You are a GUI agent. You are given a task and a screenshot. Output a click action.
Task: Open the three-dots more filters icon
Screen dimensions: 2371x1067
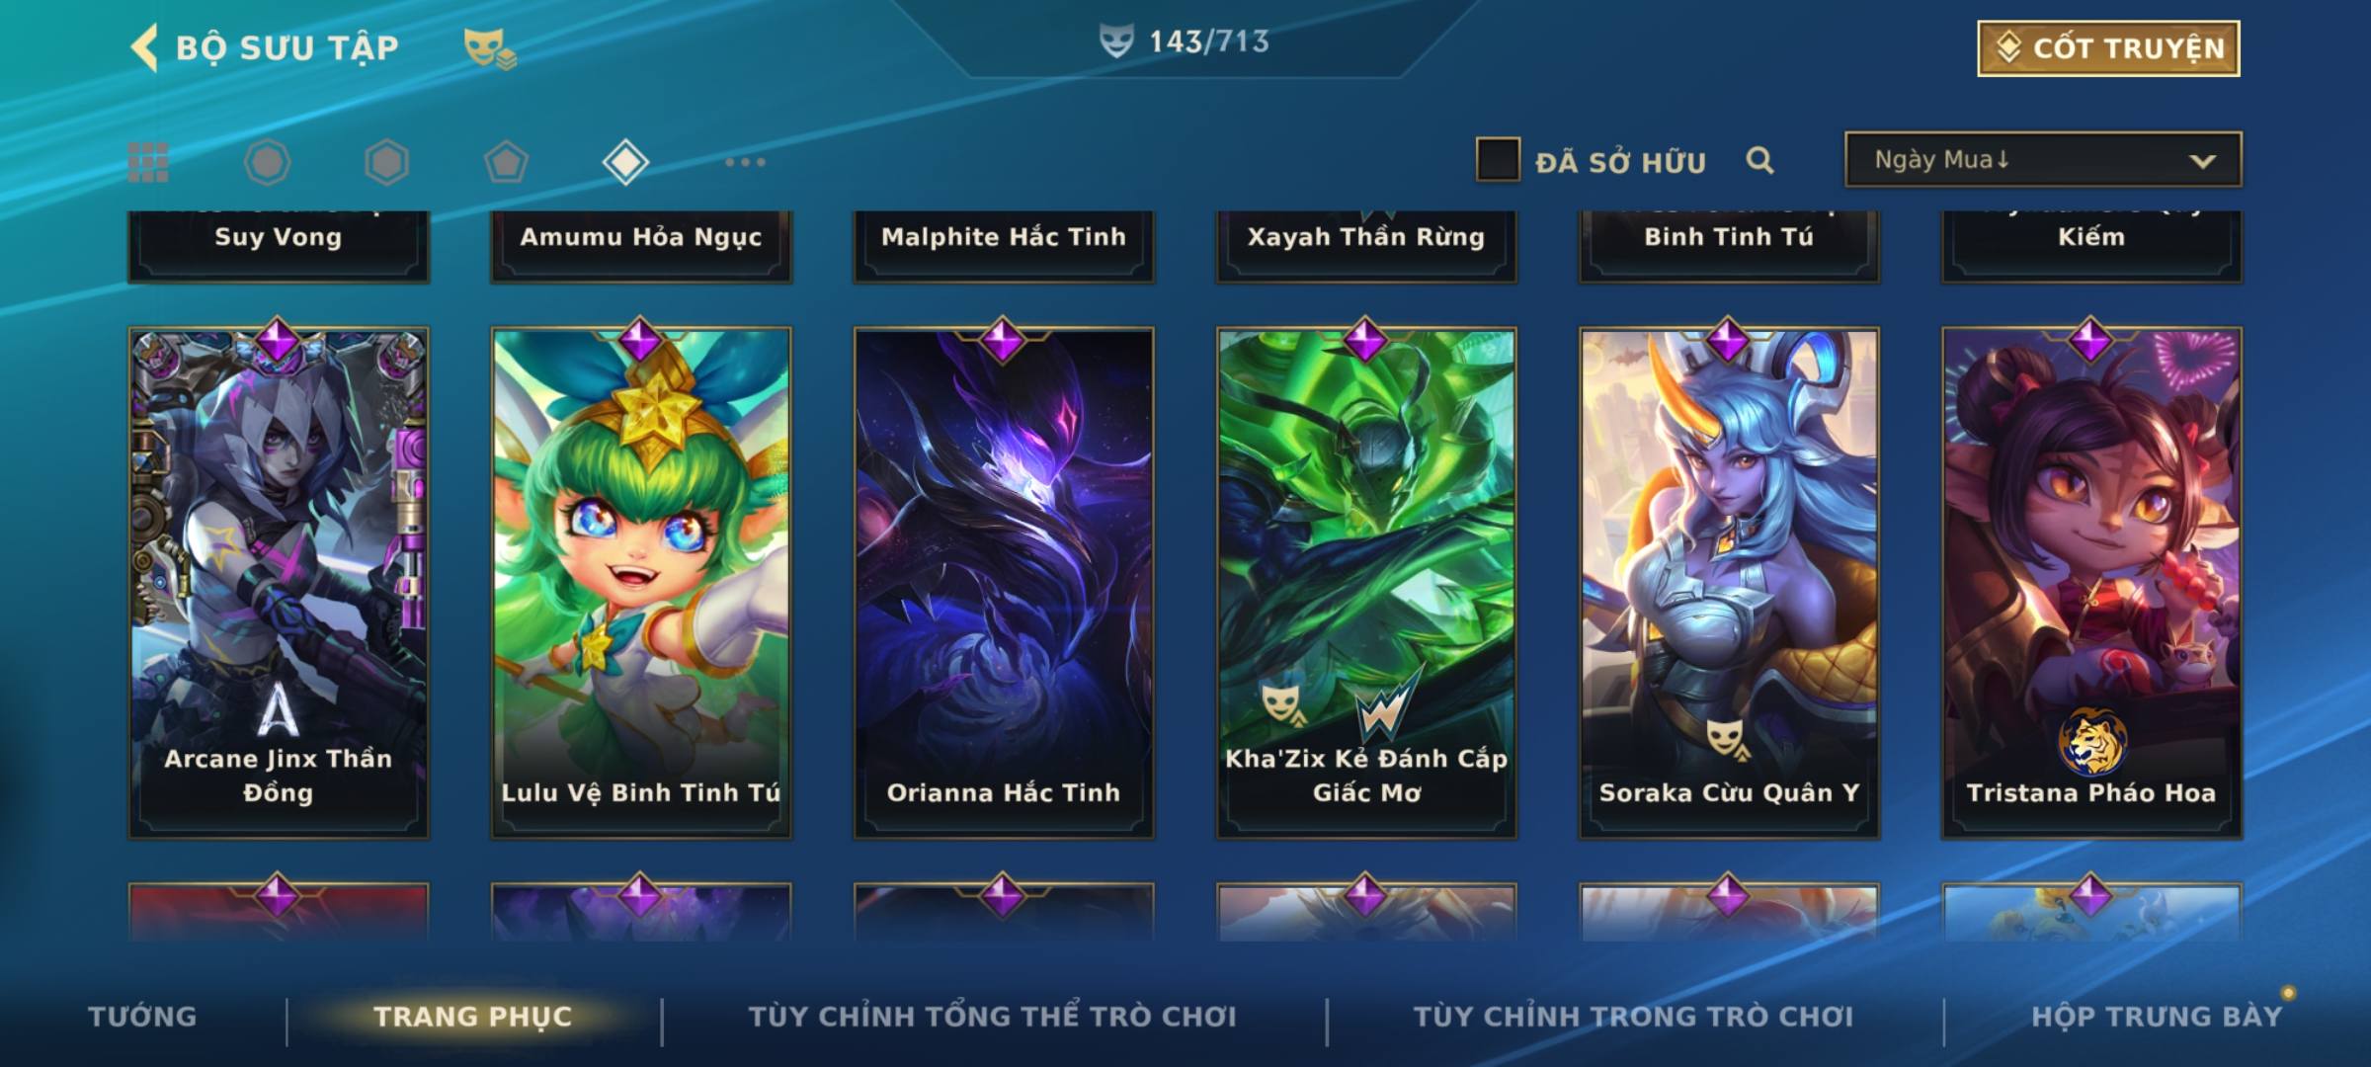pos(745,162)
